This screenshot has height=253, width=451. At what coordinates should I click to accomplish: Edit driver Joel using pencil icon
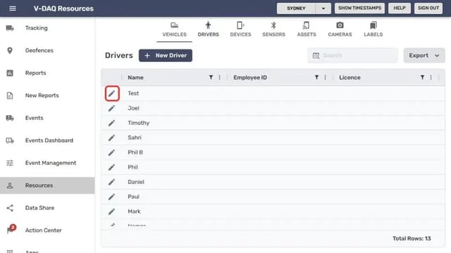[x=111, y=108]
